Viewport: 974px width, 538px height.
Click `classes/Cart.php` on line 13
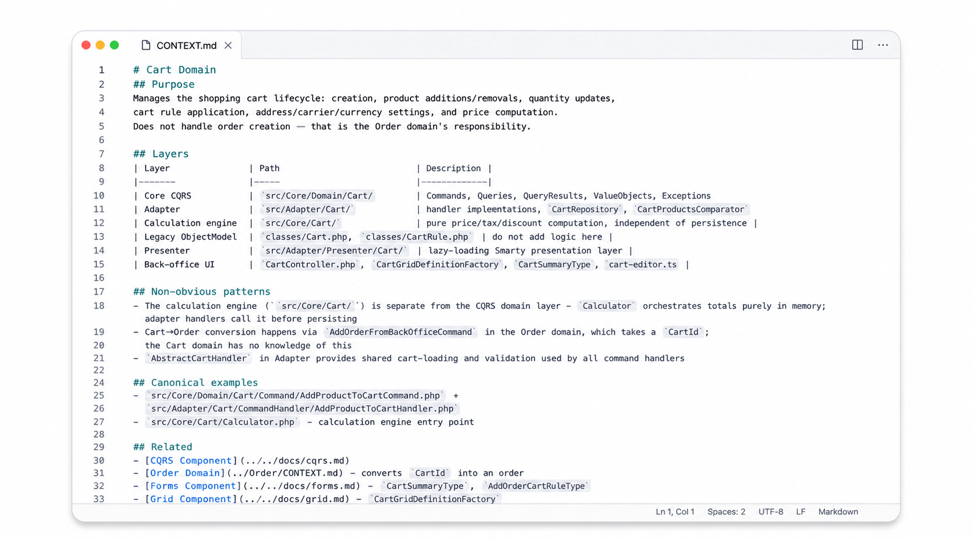305,237
